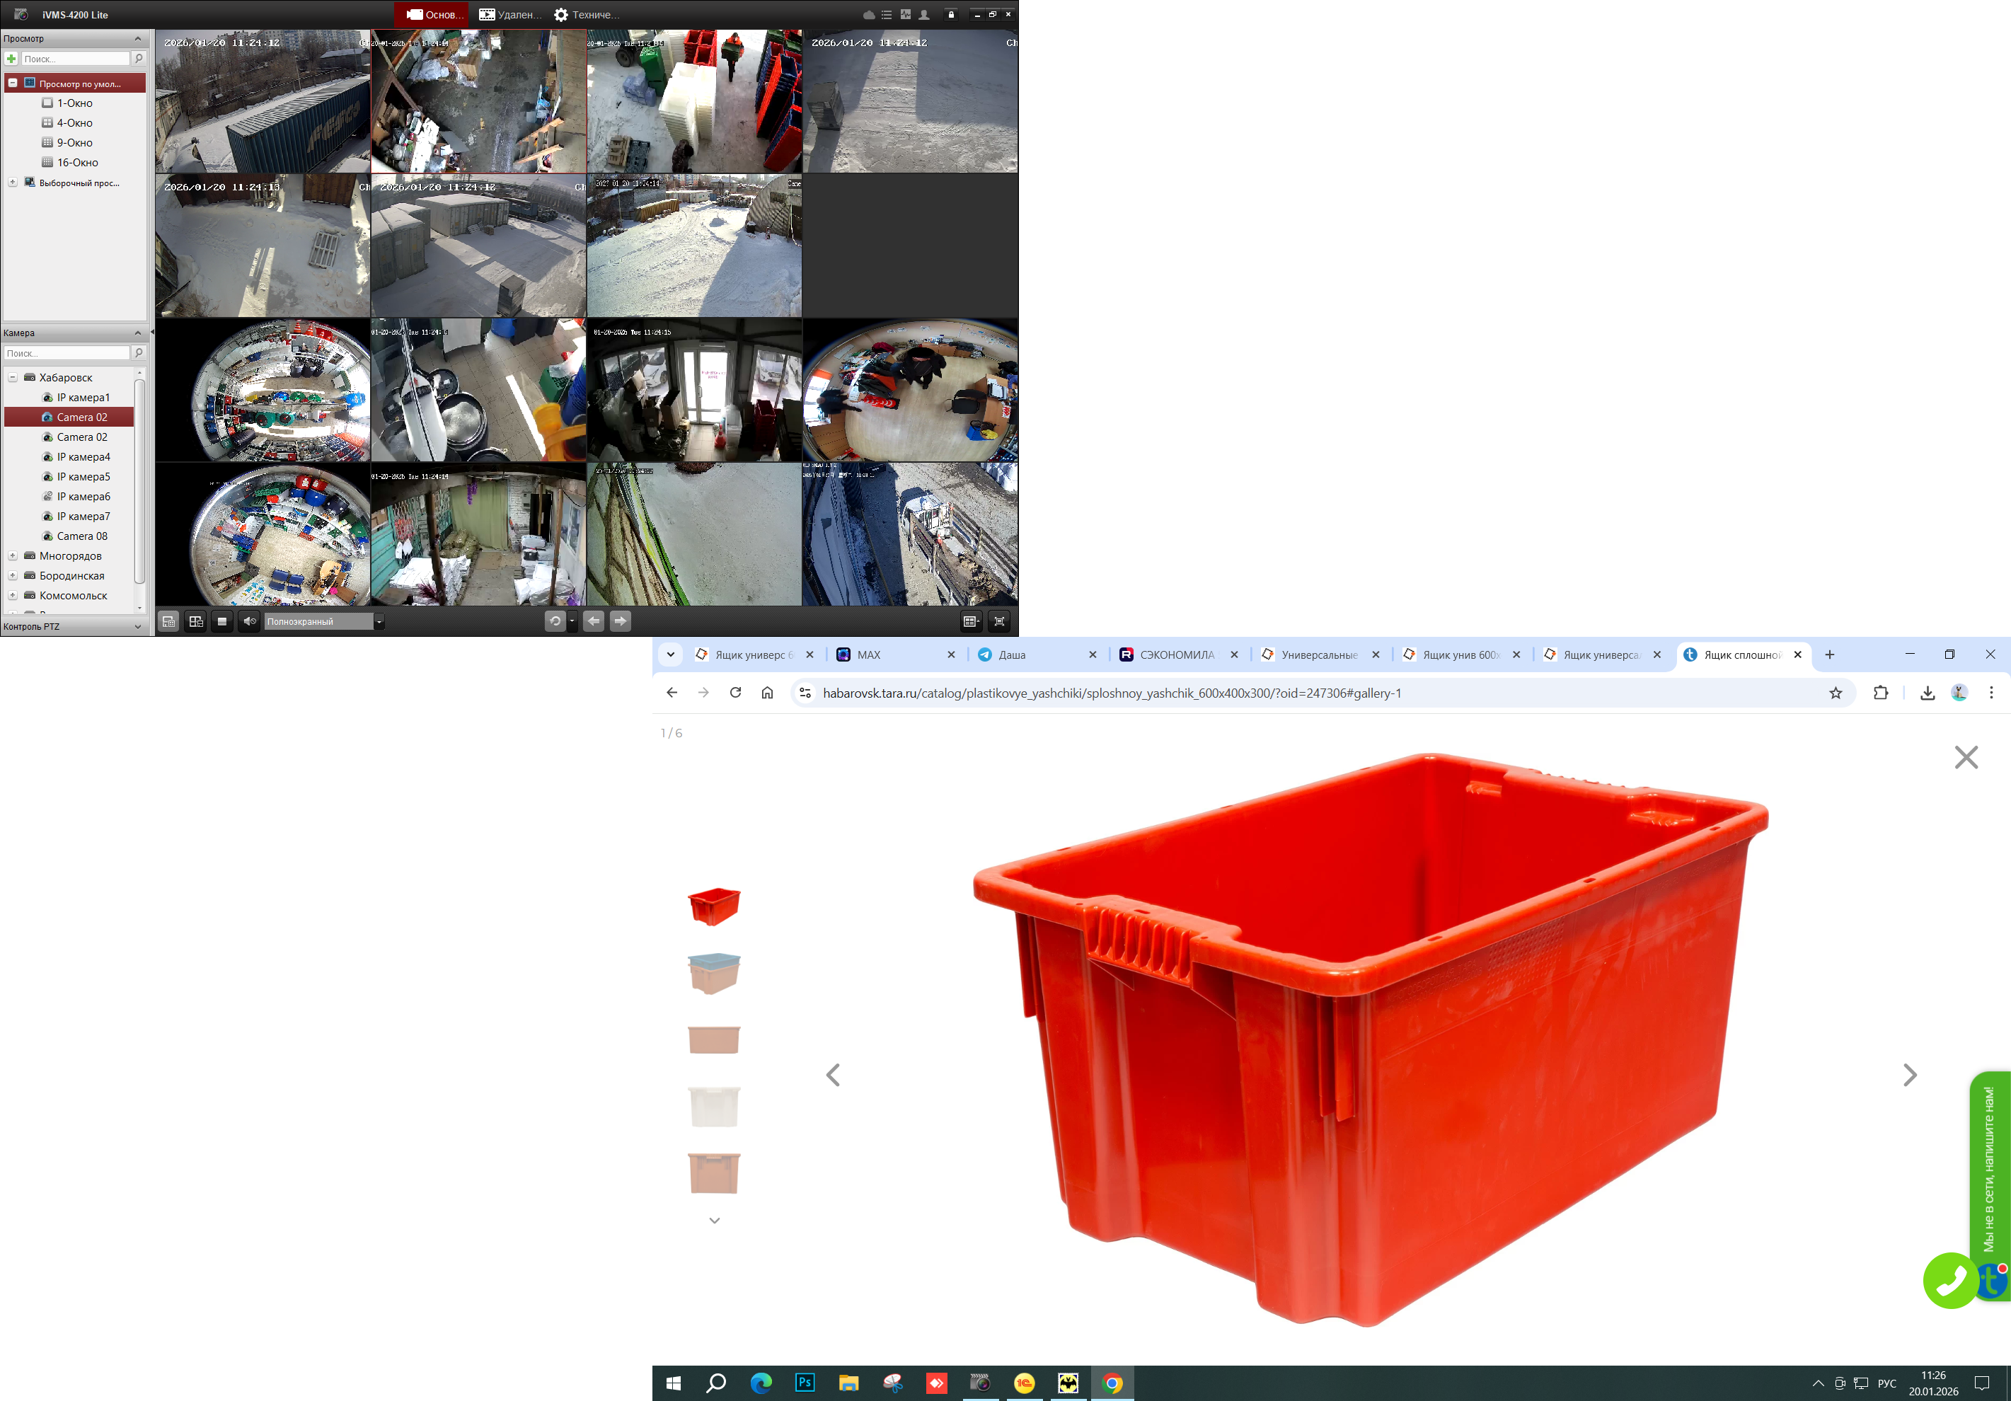Expand the Многорядов camera group
The height and width of the screenshot is (1401, 2011).
[x=13, y=556]
